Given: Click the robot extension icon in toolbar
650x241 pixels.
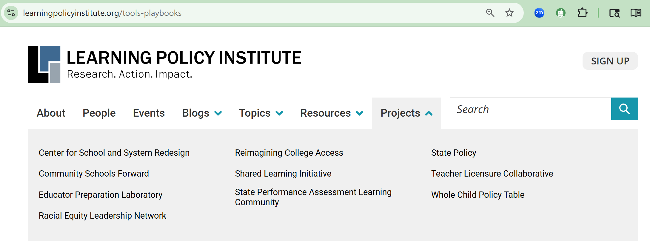Looking at the screenshot, I should click(561, 13).
